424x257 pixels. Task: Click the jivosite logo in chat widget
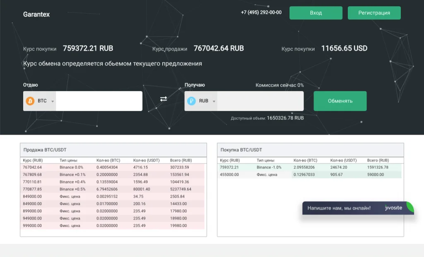click(x=393, y=208)
